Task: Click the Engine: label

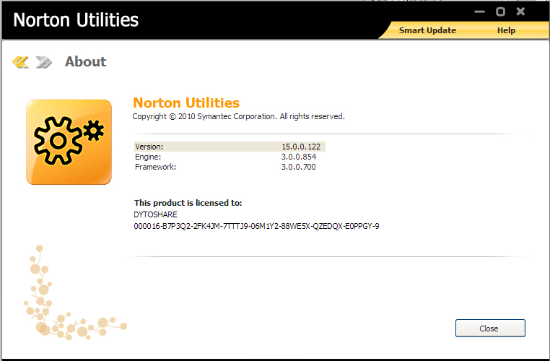Action: (x=148, y=157)
